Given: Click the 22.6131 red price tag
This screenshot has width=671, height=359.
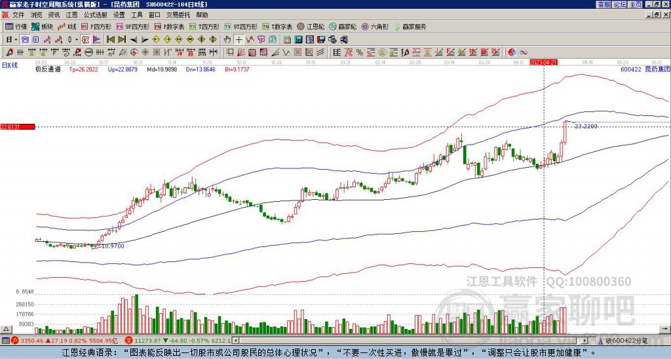Looking at the screenshot, I should pos(18,126).
